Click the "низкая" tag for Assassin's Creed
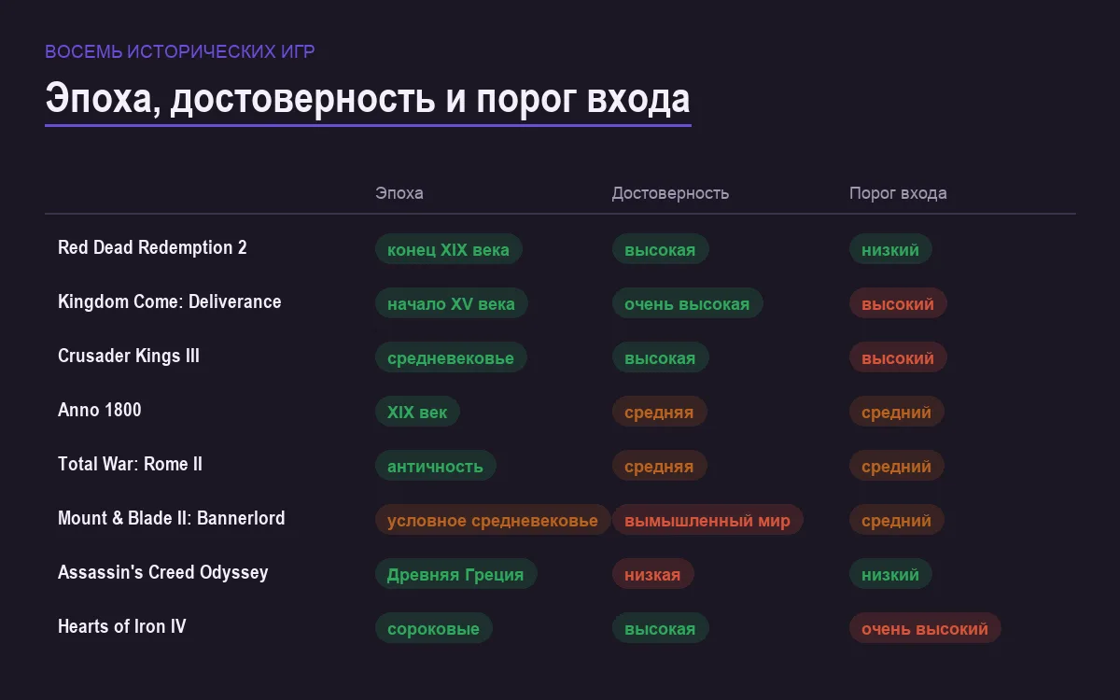The image size is (1120, 700). [x=653, y=574]
